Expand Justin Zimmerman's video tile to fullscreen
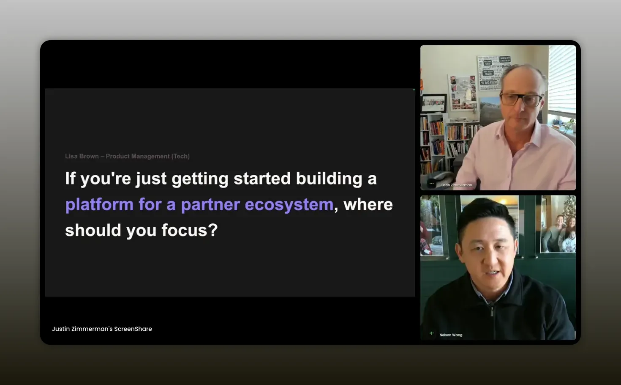This screenshot has height=385, width=621. click(498, 117)
